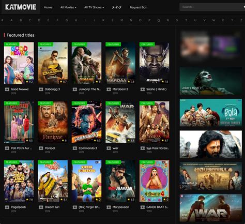Image resolution: width=245 pixels, height=224 pixels.
Task: Click the Commando 3 title text
Action: click(x=88, y=148)
